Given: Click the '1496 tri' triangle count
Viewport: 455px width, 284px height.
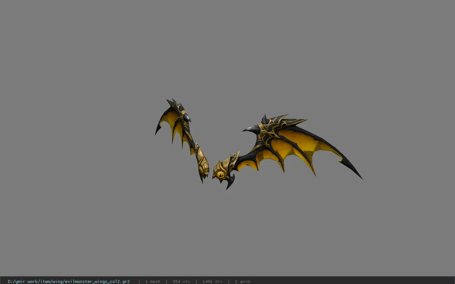Looking at the screenshot, I should 212,282.
